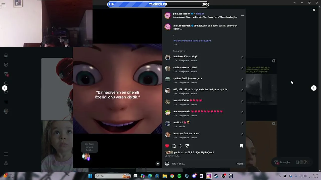Like betulavccii's comment
The image size is (321, 180).
tap(242, 57)
